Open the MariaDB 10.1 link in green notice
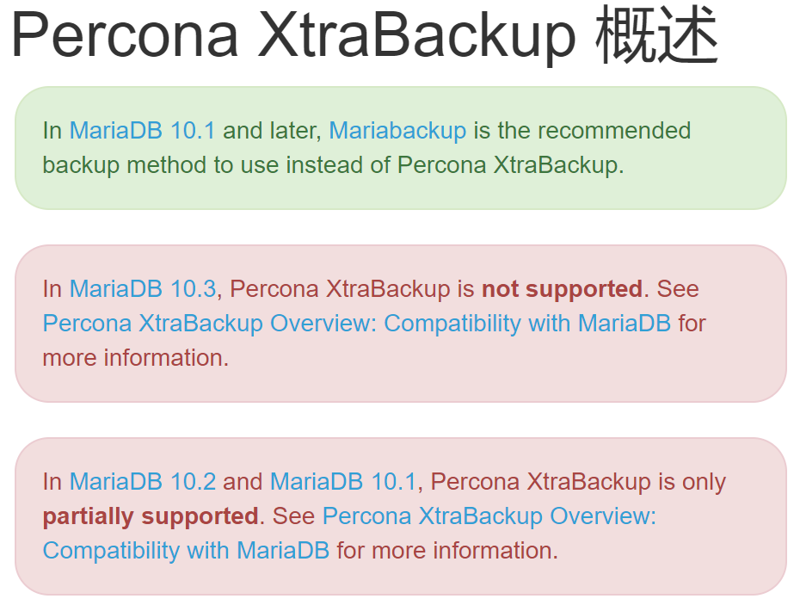Screen dimensions: 794x605 pyautogui.click(x=142, y=131)
